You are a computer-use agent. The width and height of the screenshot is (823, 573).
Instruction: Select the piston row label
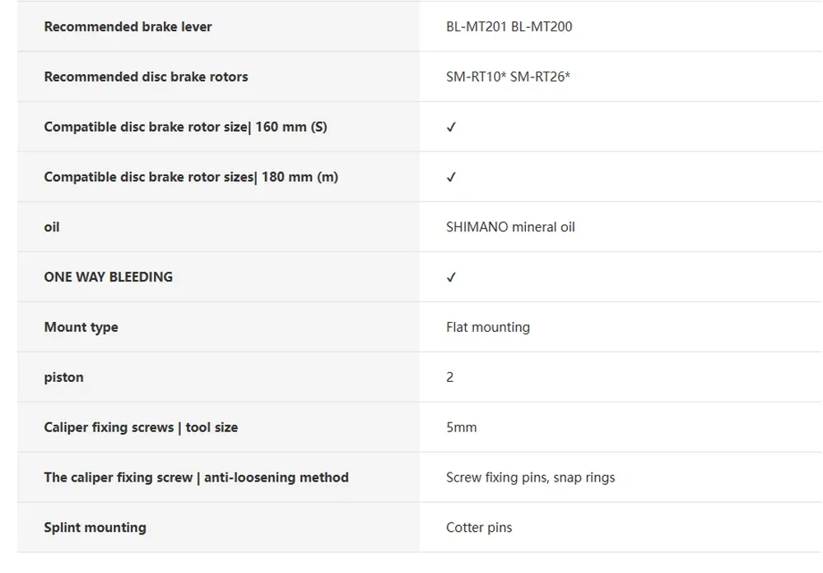click(x=63, y=378)
